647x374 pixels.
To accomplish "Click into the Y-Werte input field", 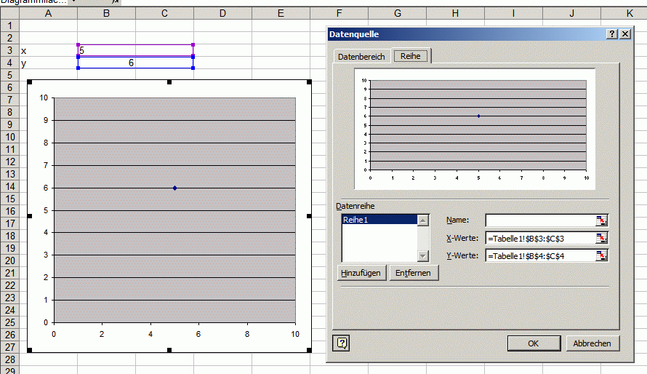I will pyautogui.click(x=541, y=256).
